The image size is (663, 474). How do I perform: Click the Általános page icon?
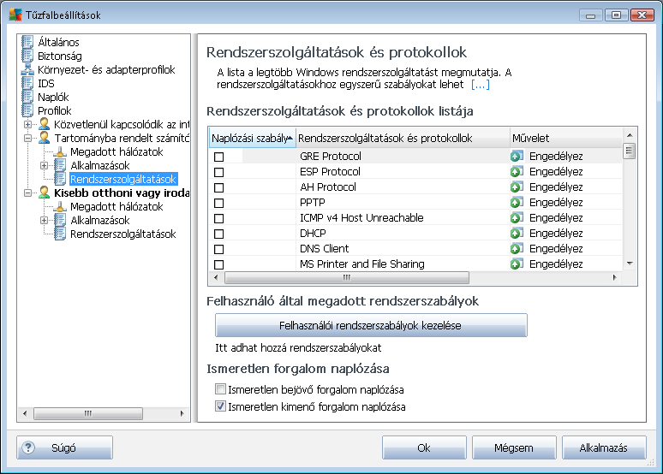pyautogui.click(x=27, y=42)
